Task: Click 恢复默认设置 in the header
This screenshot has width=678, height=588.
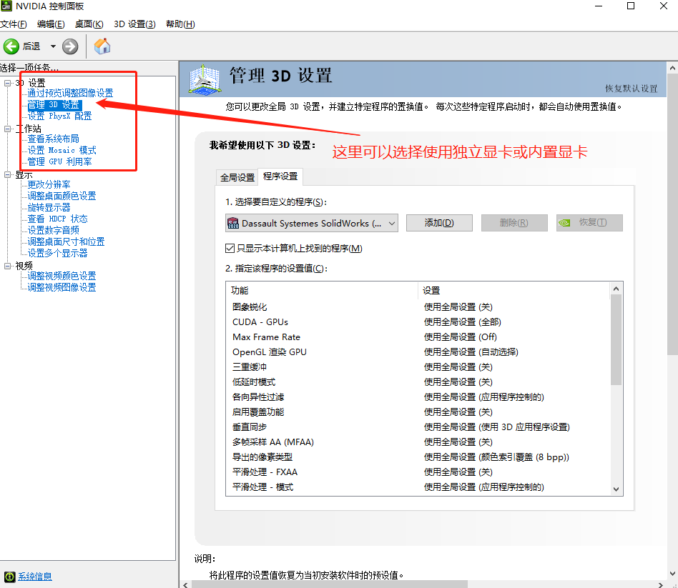Action: point(631,89)
